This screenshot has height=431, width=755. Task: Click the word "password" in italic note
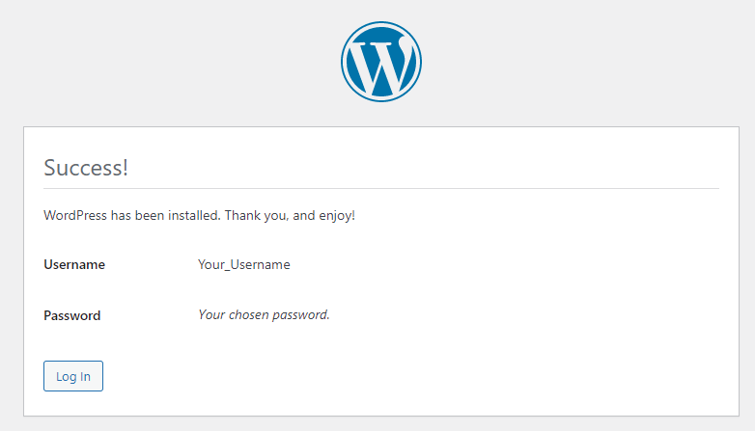[x=302, y=314]
